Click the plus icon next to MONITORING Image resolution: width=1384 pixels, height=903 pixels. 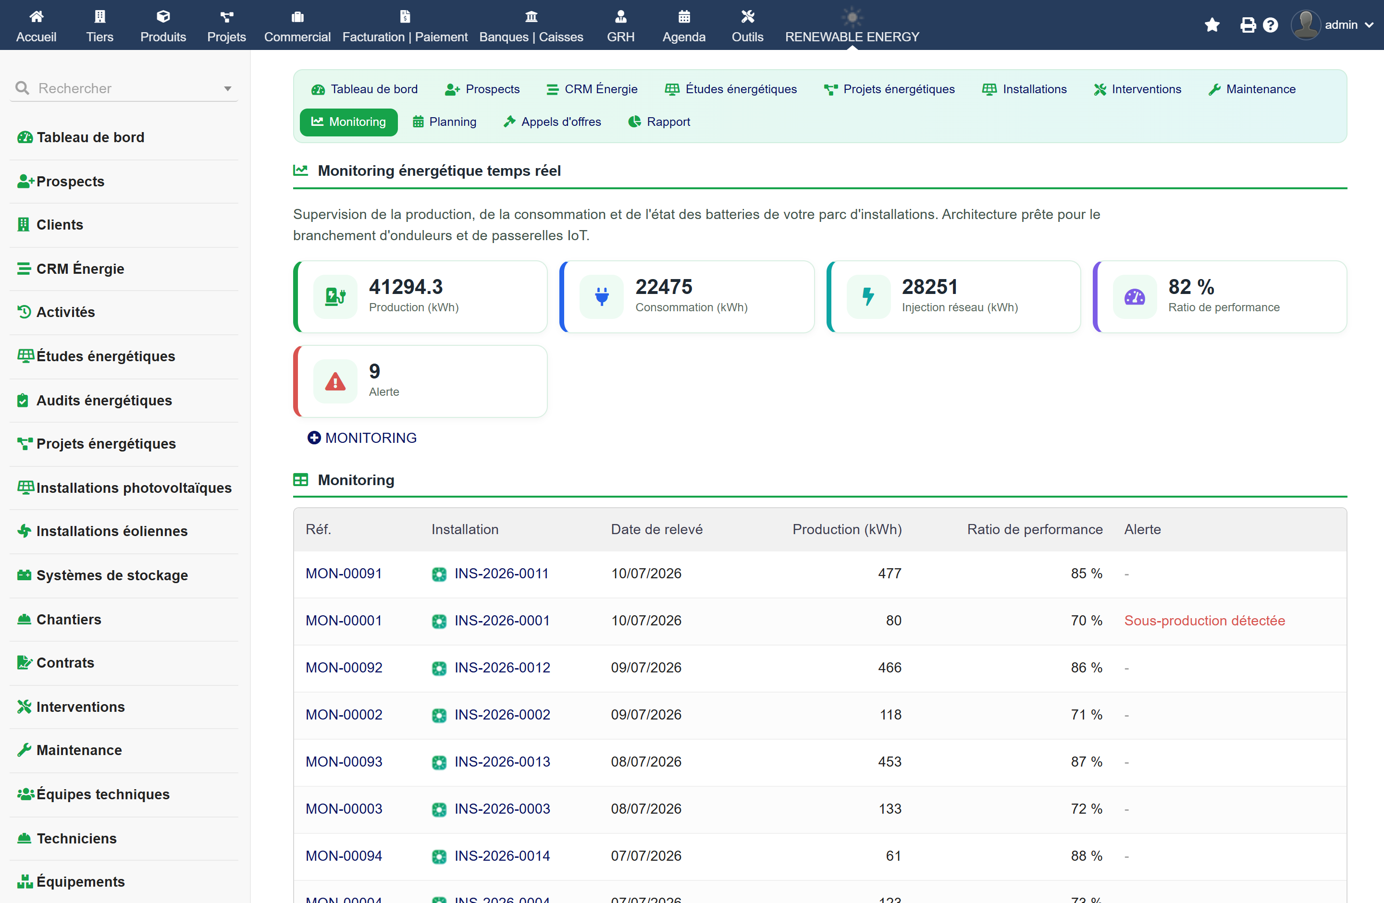pos(314,438)
